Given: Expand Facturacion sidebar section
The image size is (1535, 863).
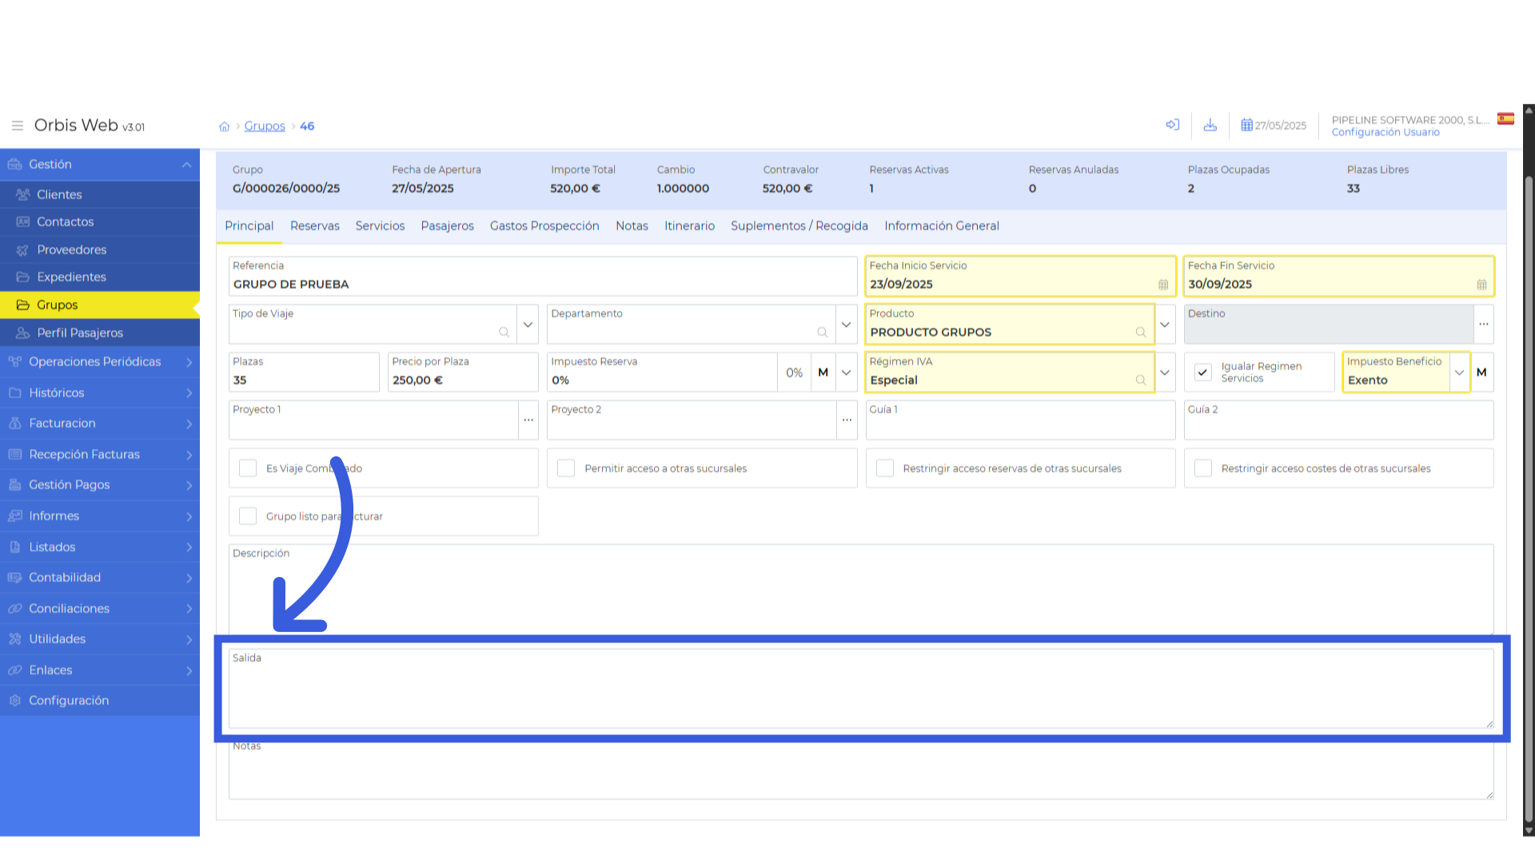Looking at the screenshot, I should coord(100,423).
